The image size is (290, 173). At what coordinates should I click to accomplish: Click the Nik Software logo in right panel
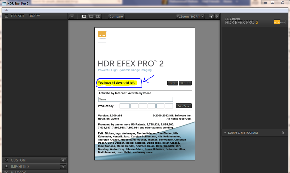tap(280, 22)
